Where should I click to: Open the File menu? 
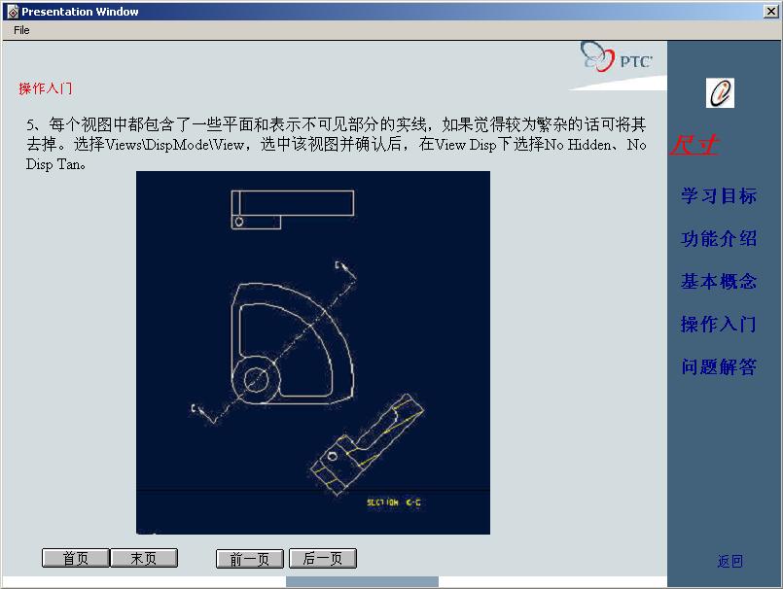pyautogui.click(x=19, y=29)
